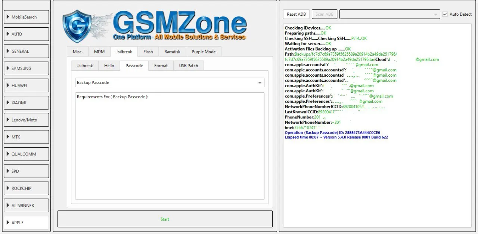Switch to the Ramdisk tab
The width and height of the screenshot is (478, 234).
point(172,52)
